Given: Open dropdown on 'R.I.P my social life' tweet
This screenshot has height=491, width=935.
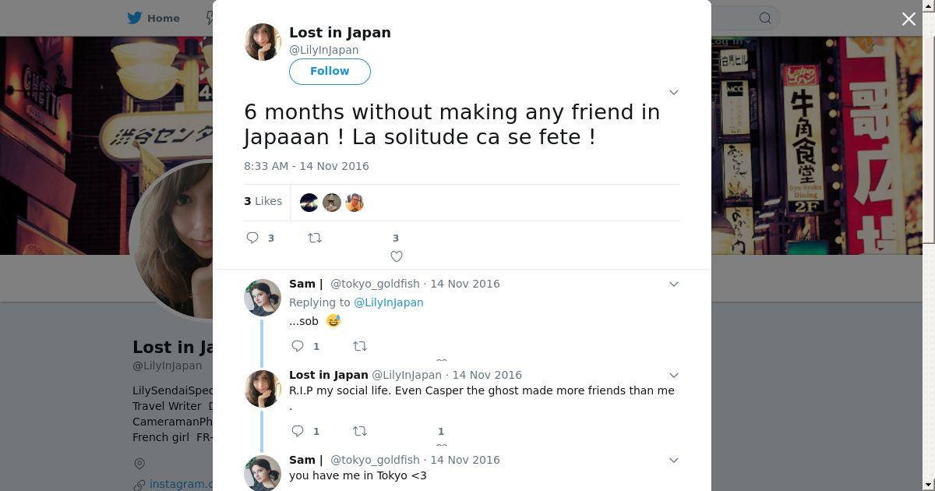Looking at the screenshot, I should tap(674, 375).
